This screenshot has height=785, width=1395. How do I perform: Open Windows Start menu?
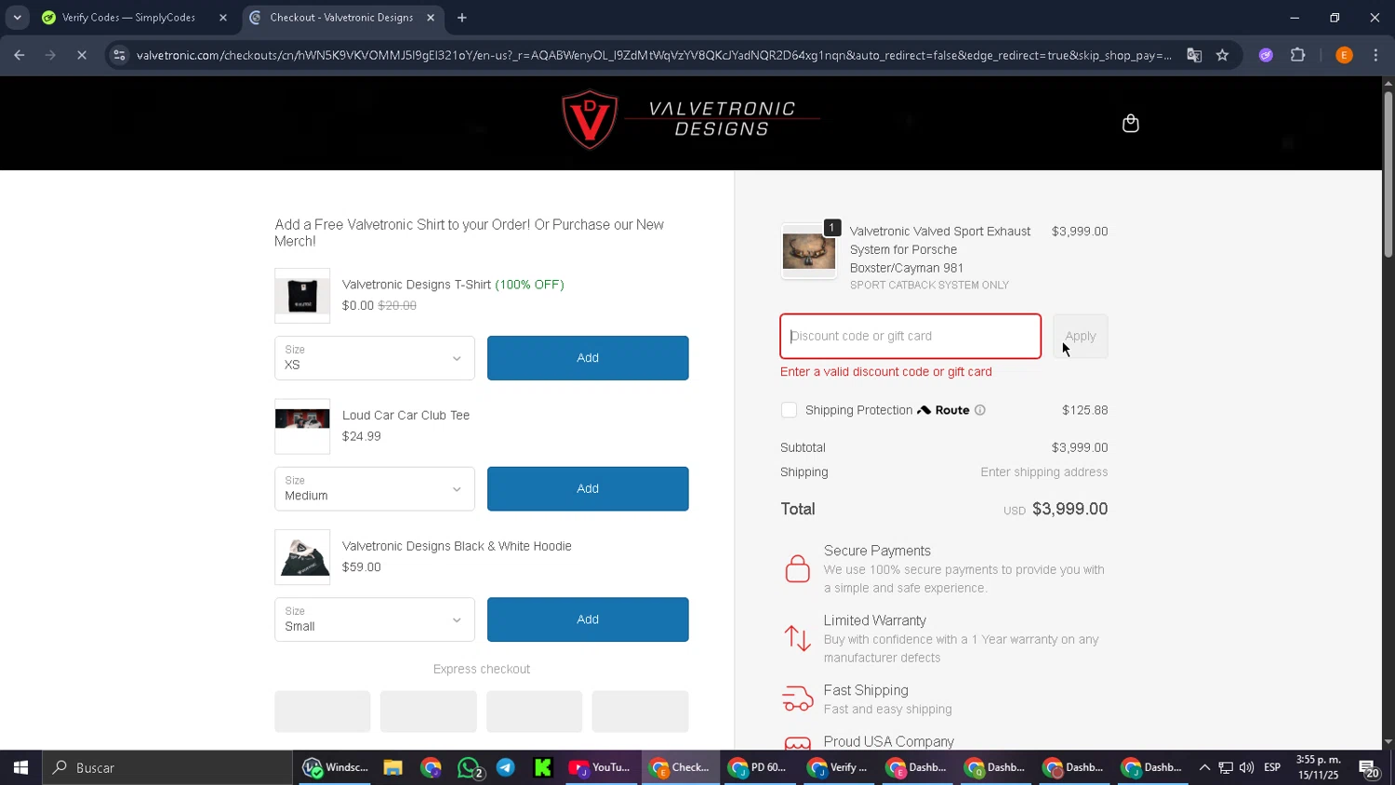pyautogui.click(x=20, y=767)
